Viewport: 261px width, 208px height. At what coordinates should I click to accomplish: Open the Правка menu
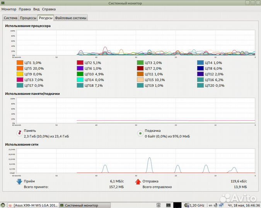(x=25, y=9)
